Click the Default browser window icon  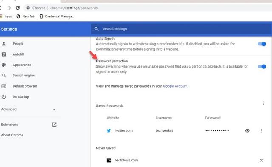coord(4,86)
